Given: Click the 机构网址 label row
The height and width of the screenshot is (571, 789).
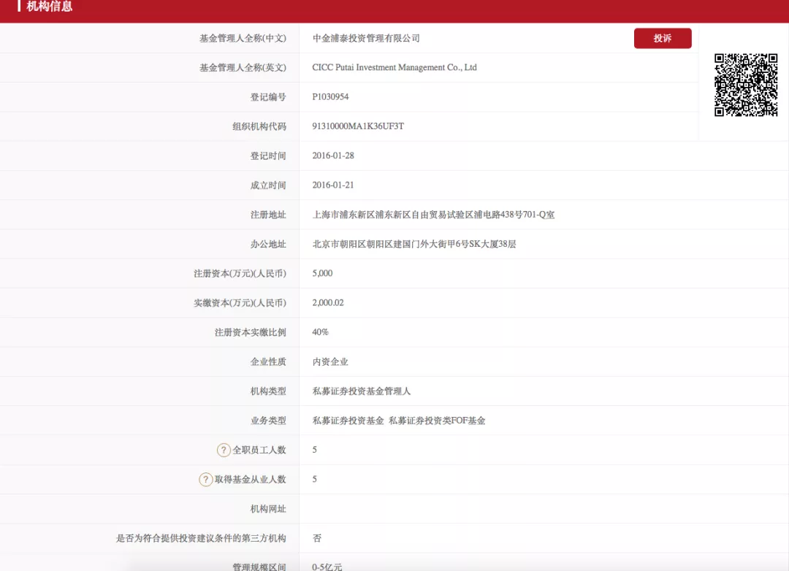Looking at the screenshot, I should click(x=268, y=509).
